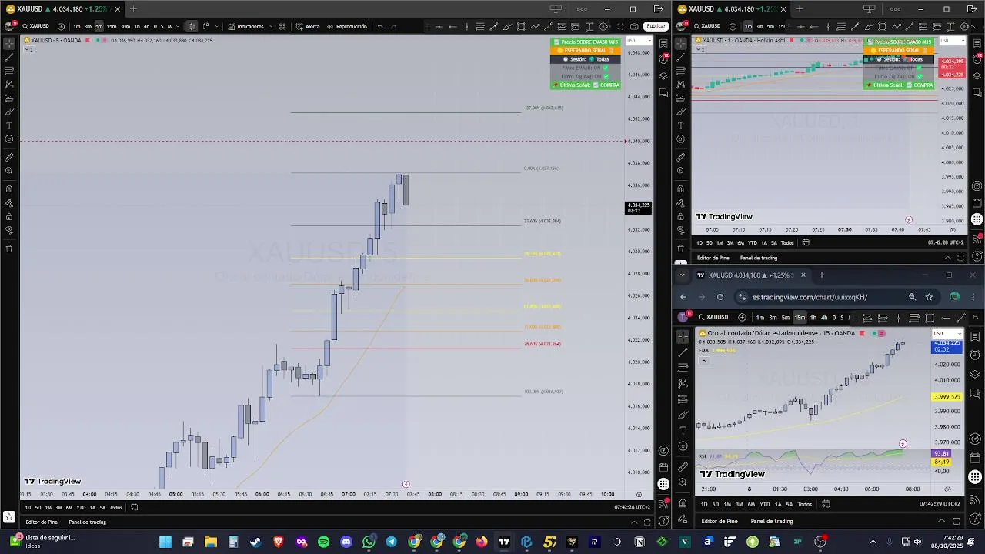The height and width of the screenshot is (554, 985).
Task: Open USD currency dropdown in 15-minute chart
Action: tap(947, 334)
